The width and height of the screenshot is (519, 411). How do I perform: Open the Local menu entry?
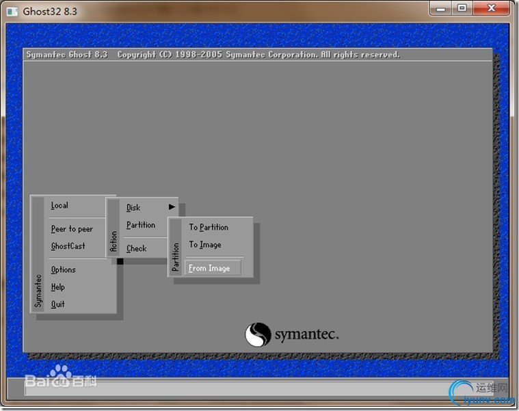coord(59,205)
